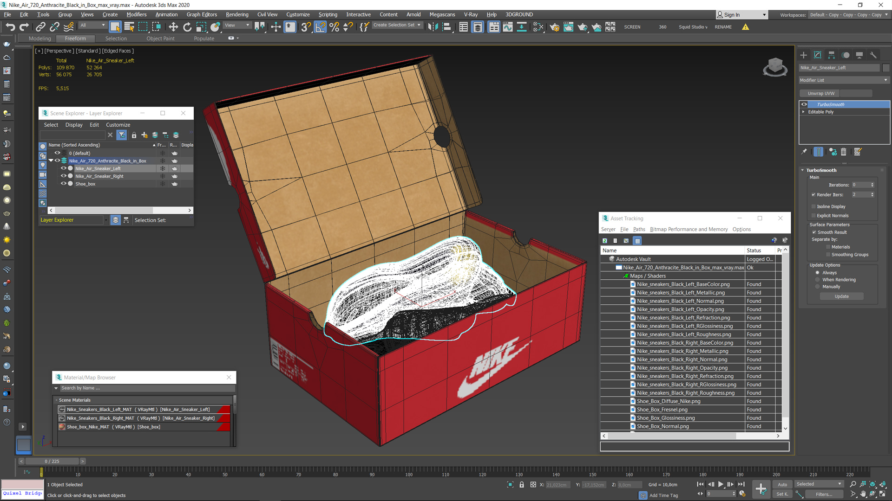
Task: Click Remove Modifier trash icon
Action: [844, 152]
